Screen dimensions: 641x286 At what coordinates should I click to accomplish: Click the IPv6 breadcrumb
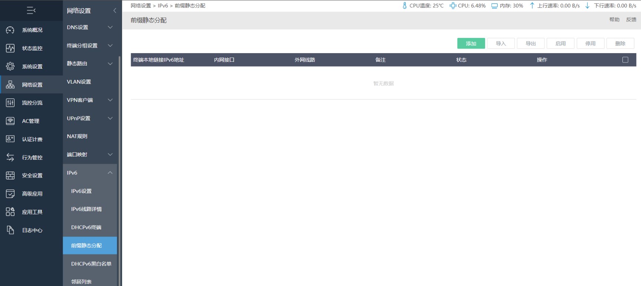163,6
